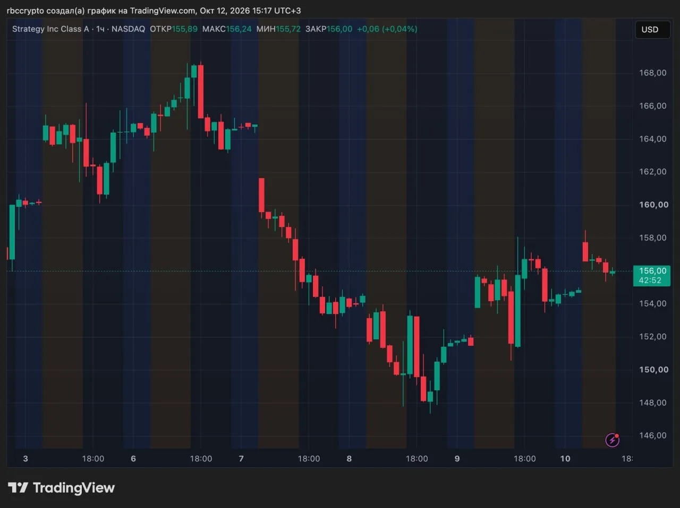Click the 150,00 price axis label
Screen dimensions: 680x508
(653, 370)
